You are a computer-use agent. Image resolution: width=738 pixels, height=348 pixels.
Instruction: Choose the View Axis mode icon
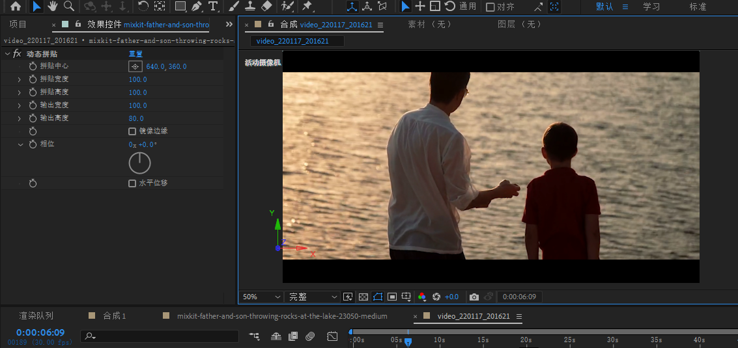coord(382,6)
